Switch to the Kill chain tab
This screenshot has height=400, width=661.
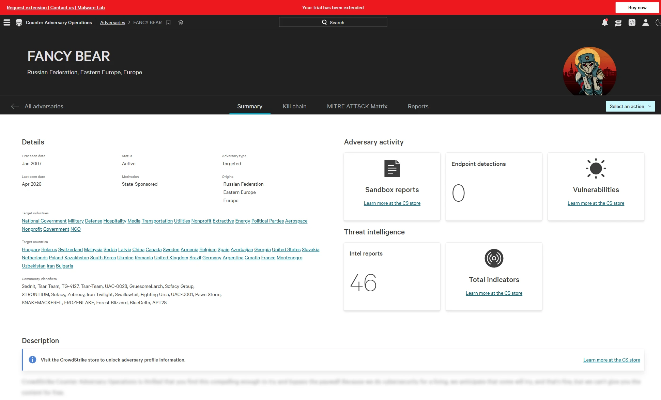[295, 106]
